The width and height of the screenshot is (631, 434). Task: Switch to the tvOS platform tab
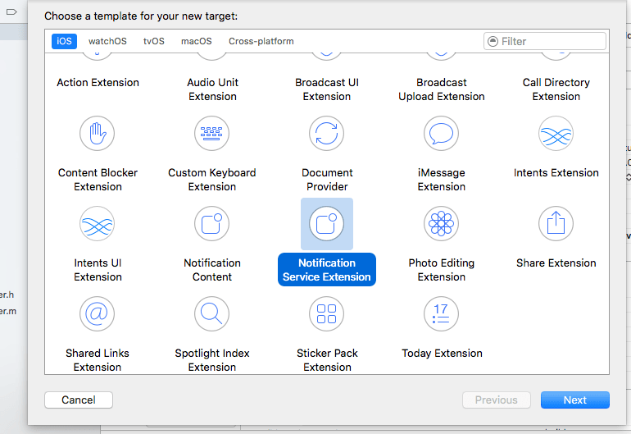click(154, 41)
